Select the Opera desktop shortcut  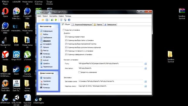tap(5, 12)
